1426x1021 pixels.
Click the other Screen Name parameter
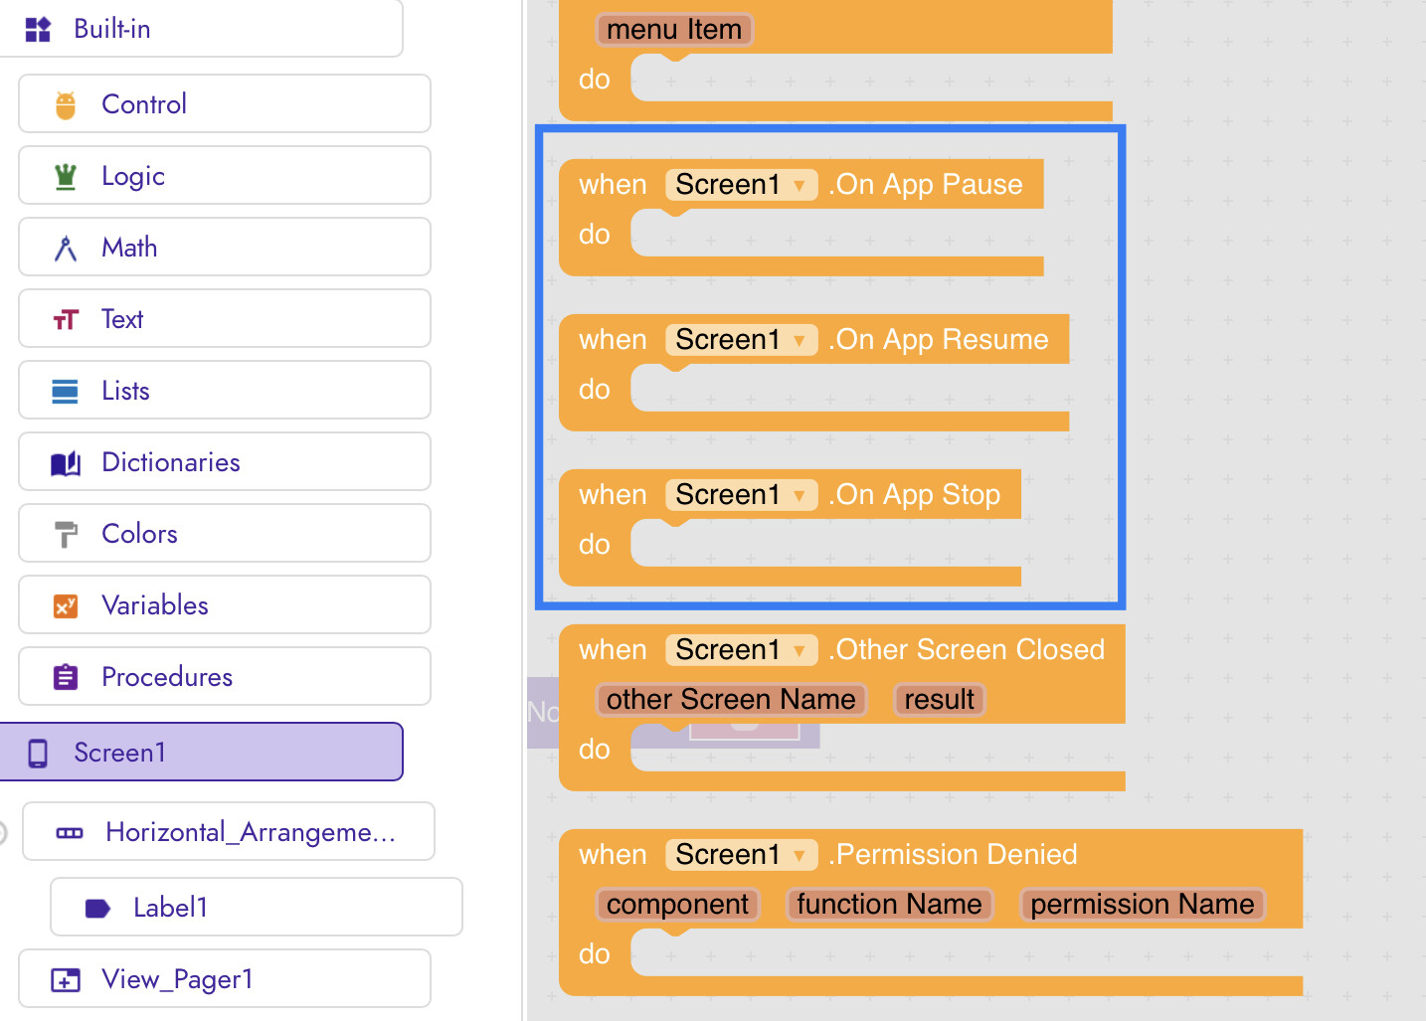[731, 700]
